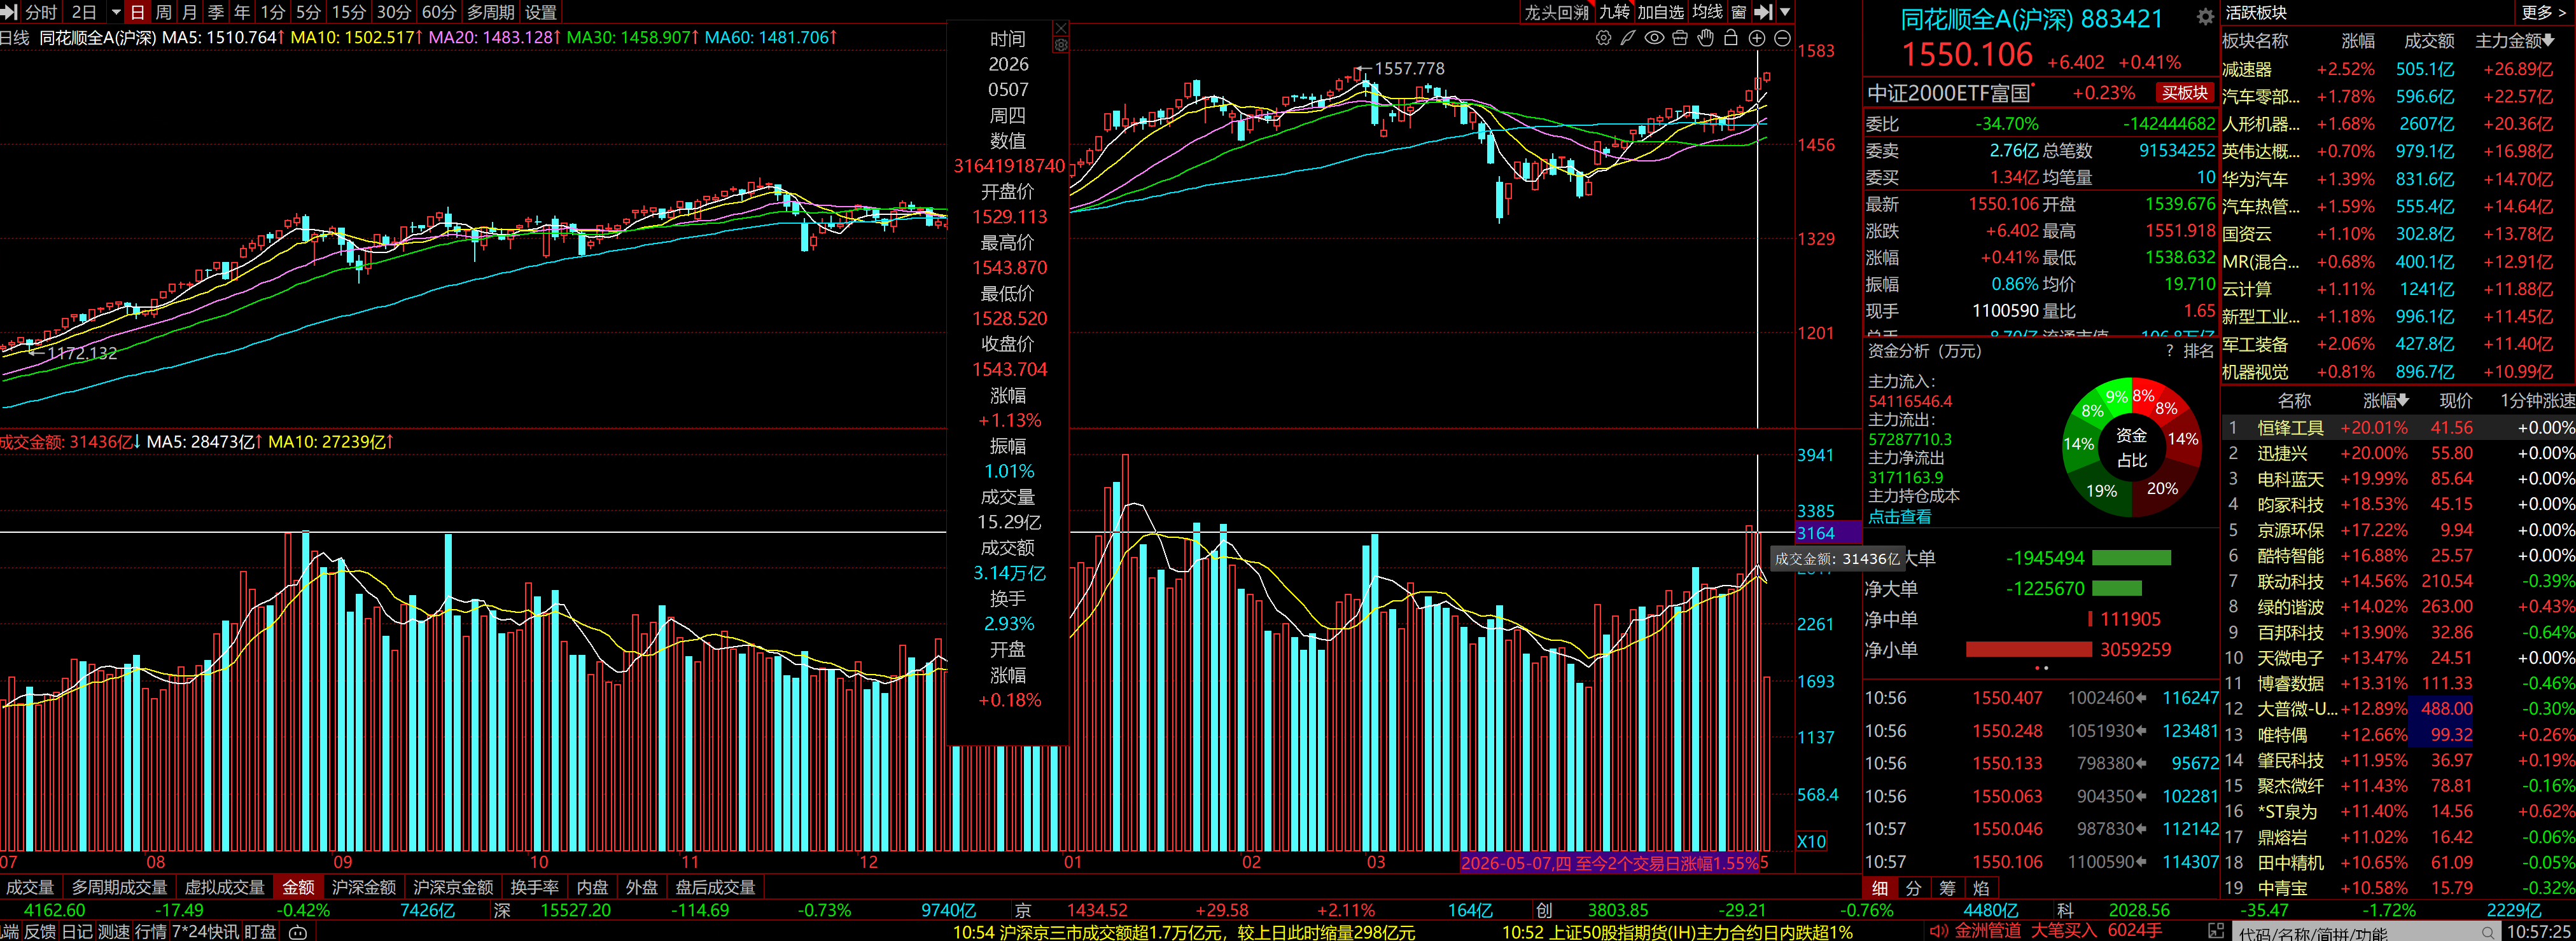Zoom in chart with plus icon
Image resolution: width=2576 pixels, height=941 pixels.
coord(1757,38)
